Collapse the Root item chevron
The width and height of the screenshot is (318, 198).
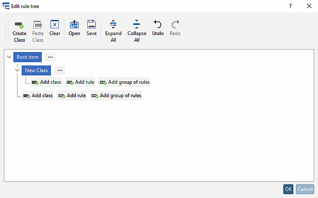pos(9,57)
